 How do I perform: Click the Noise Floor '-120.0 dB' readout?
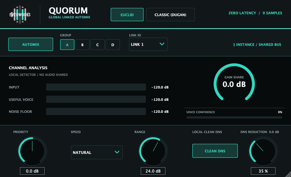(160, 112)
